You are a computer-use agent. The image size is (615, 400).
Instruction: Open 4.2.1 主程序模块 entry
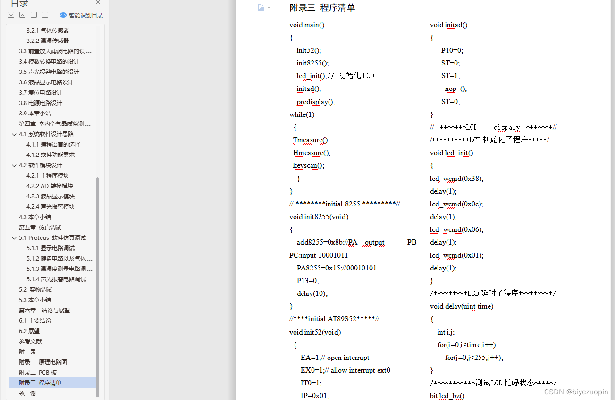click(x=48, y=176)
